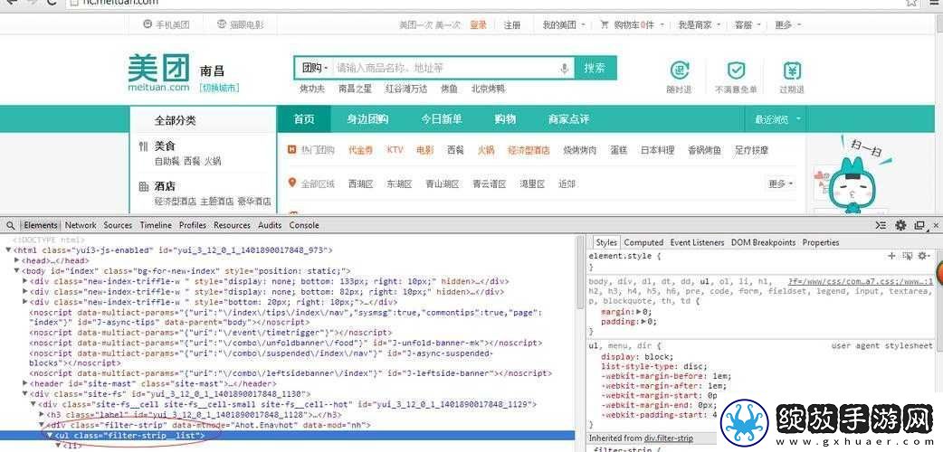Screen dimensions: 943x452
Task: Click the 随时退 guarantee icon
Action: click(680, 71)
